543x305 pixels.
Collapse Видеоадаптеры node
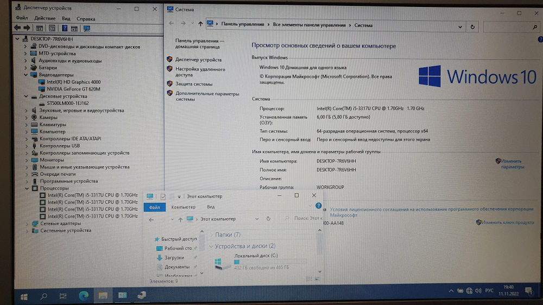point(26,75)
